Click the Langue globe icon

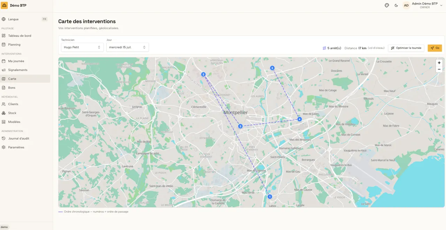click(3, 19)
